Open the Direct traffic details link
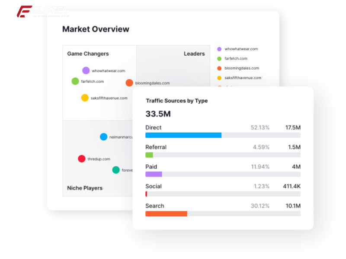The width and height of the screenshot is (346, 259). [x=154, y=127]
